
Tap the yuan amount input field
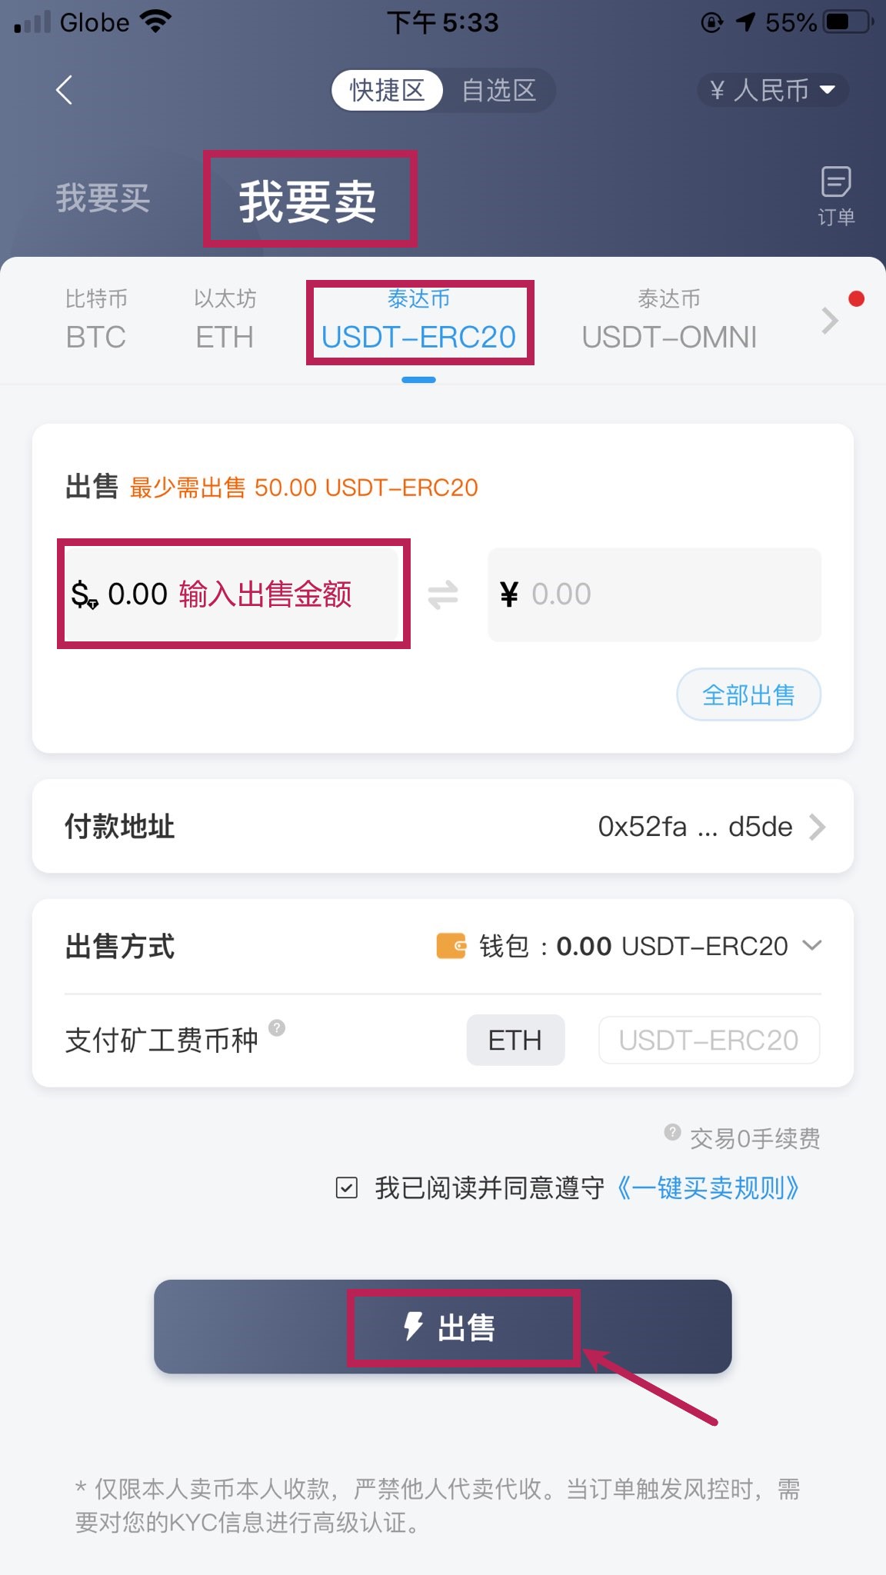point(654,594)
